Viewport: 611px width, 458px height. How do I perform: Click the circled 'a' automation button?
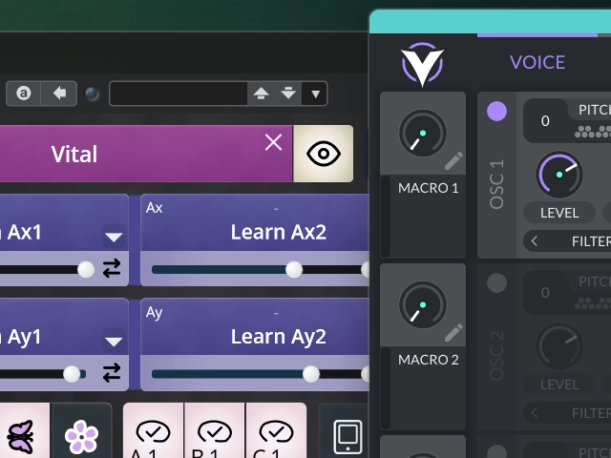pos(23,94)
